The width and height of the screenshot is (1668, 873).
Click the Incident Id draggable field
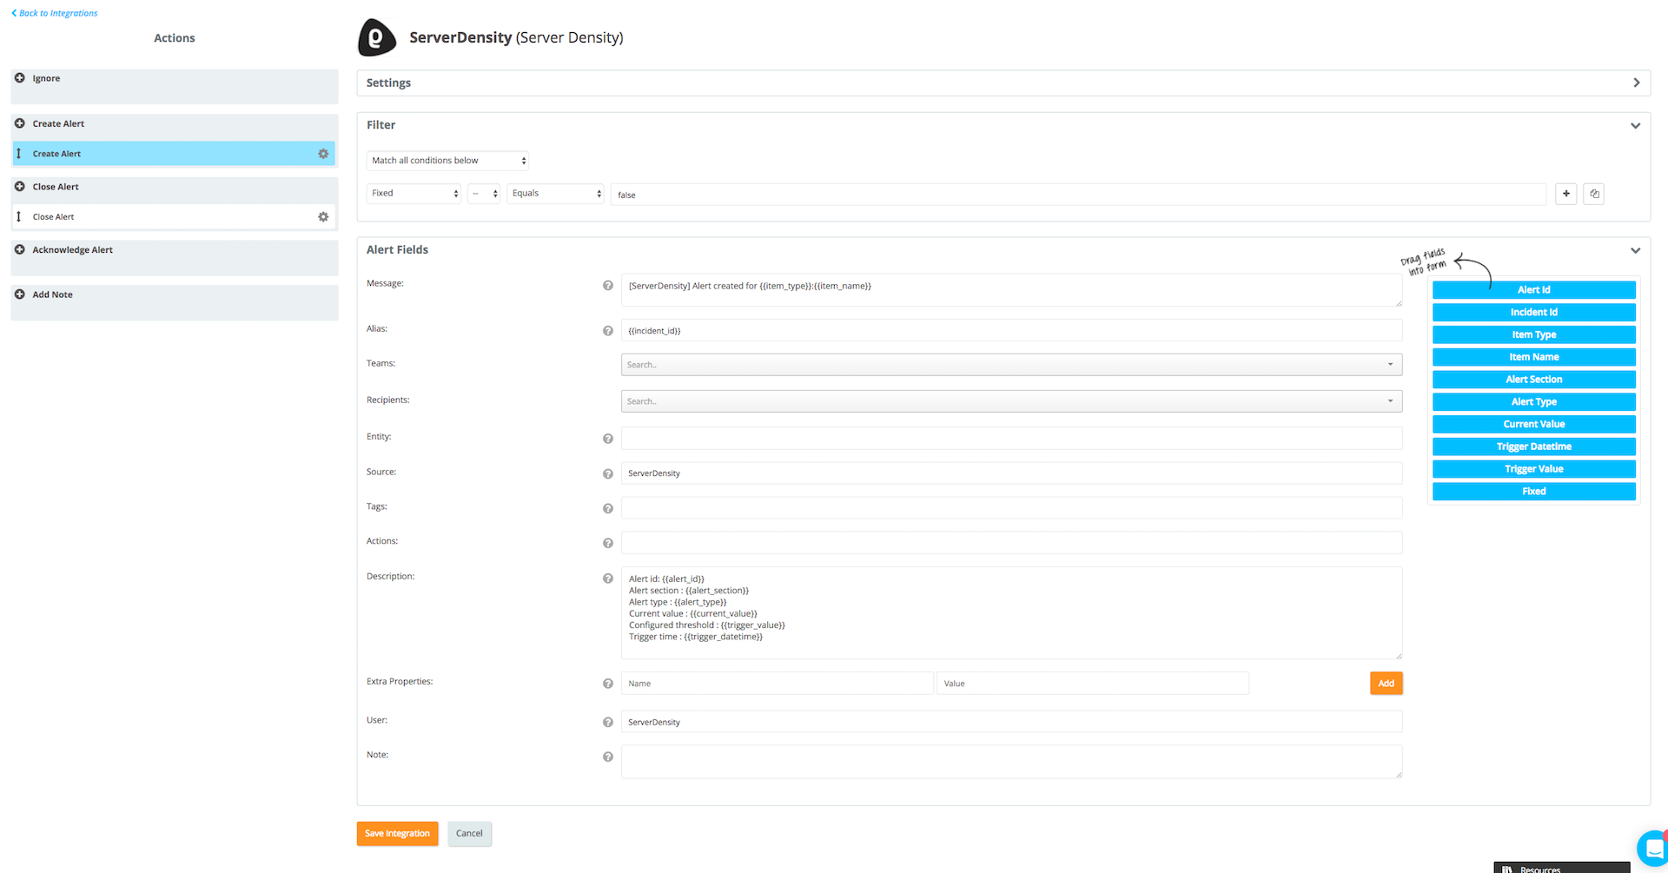(1533, 313)
